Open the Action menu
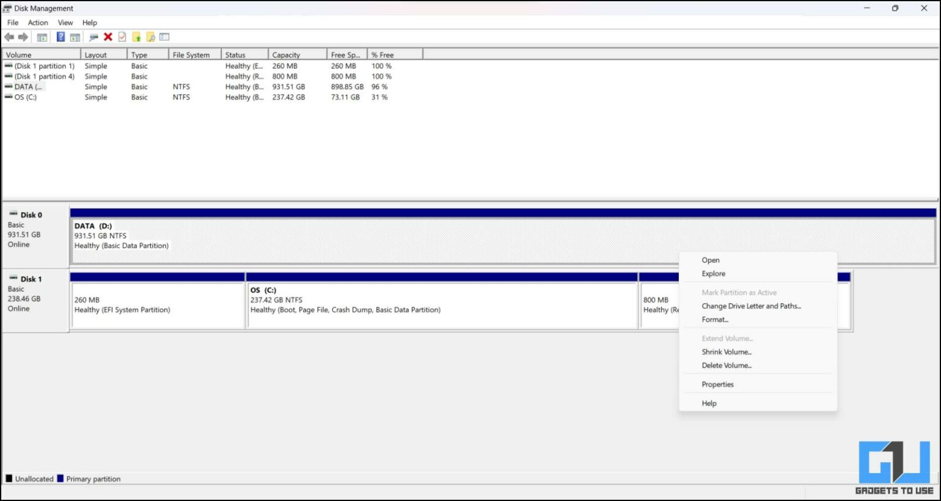 (x=37, y=22)
